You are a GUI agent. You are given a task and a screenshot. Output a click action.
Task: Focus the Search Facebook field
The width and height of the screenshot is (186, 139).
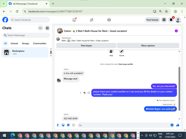[x=29, y=20]
